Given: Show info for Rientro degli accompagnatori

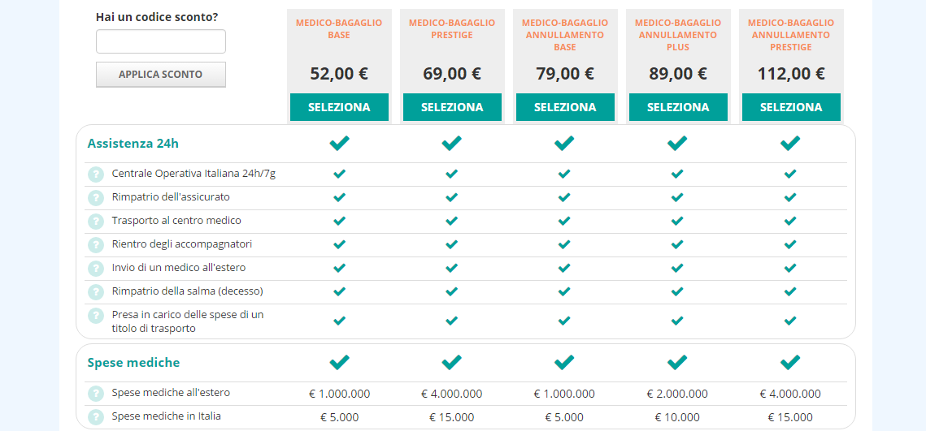Looking at the screenshot, I should point(96,245).
